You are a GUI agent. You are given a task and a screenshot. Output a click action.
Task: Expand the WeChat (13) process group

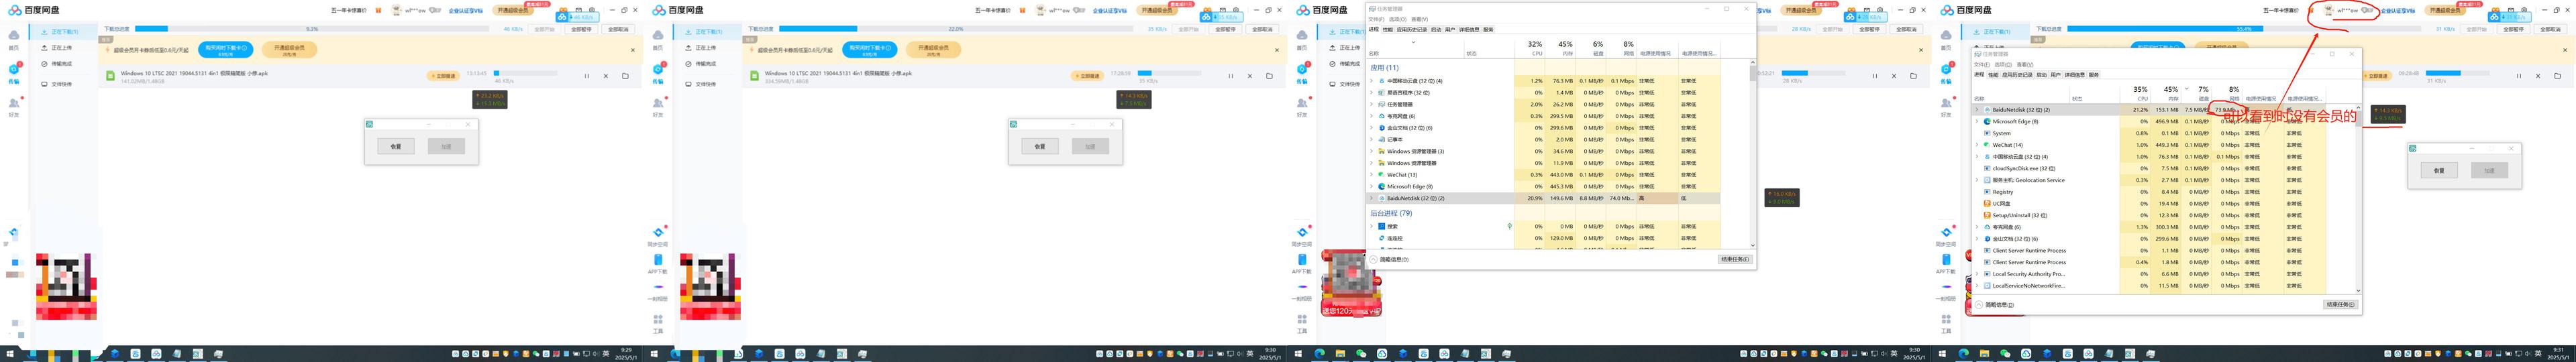pyautogui.click(x=1372, y=175)
